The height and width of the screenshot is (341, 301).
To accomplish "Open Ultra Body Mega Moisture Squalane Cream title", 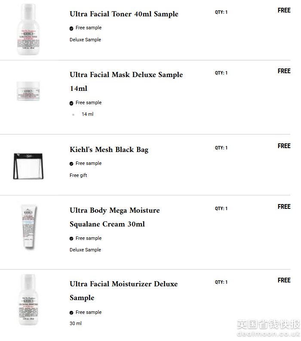I will pos(114,211).
